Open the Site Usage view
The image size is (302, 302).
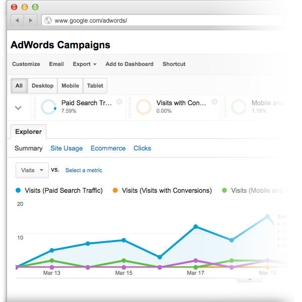pyautogui.click(x=66, y=148)
